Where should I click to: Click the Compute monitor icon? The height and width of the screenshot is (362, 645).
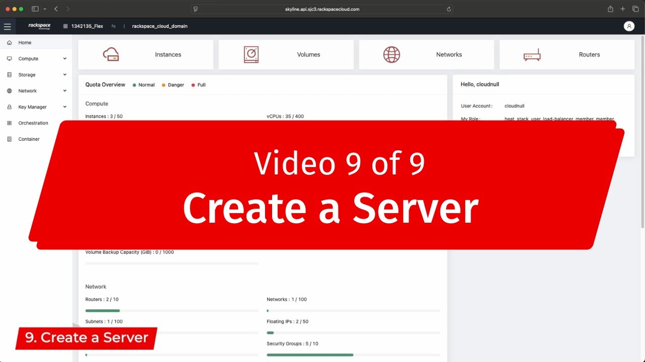click(9, 59)
